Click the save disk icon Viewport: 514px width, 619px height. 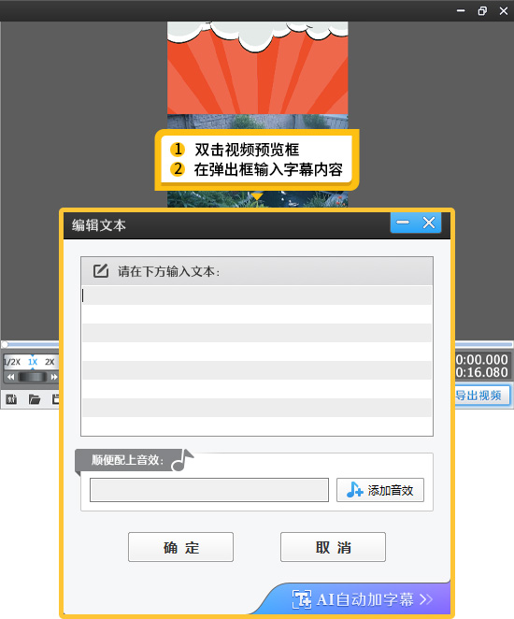(x=56, y=399)
